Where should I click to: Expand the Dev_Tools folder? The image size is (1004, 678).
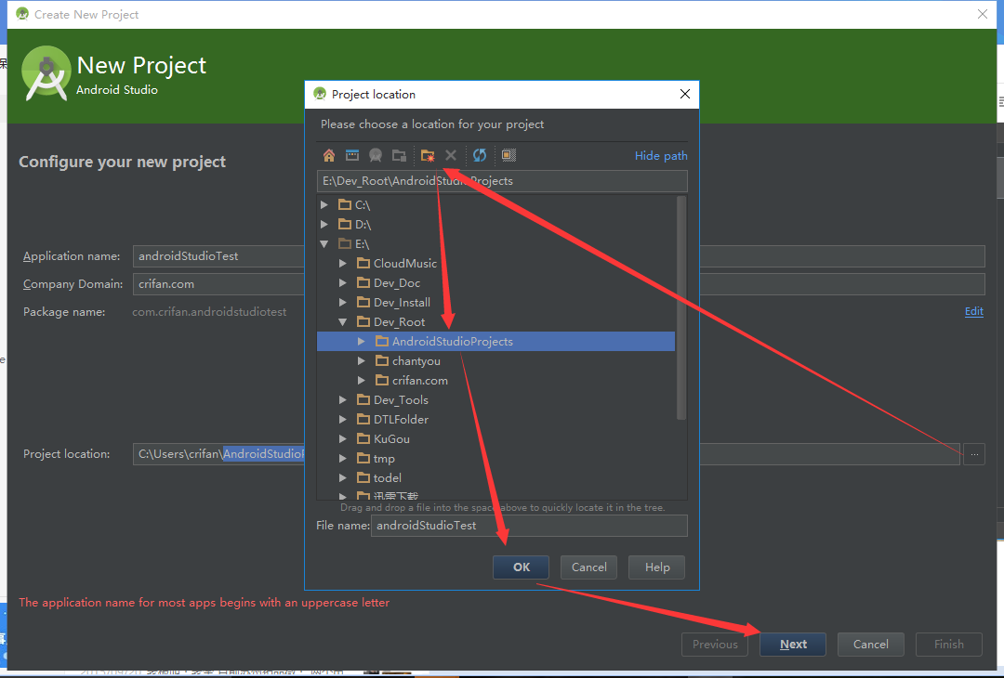tap(342, 399)
